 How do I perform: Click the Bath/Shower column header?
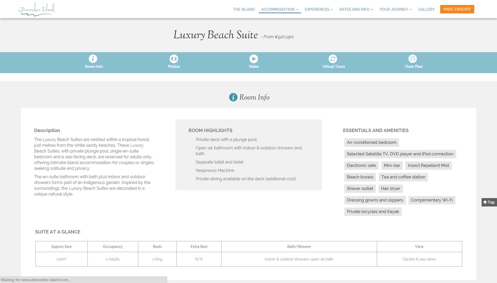pyautogui.click(x=299, y=247)
